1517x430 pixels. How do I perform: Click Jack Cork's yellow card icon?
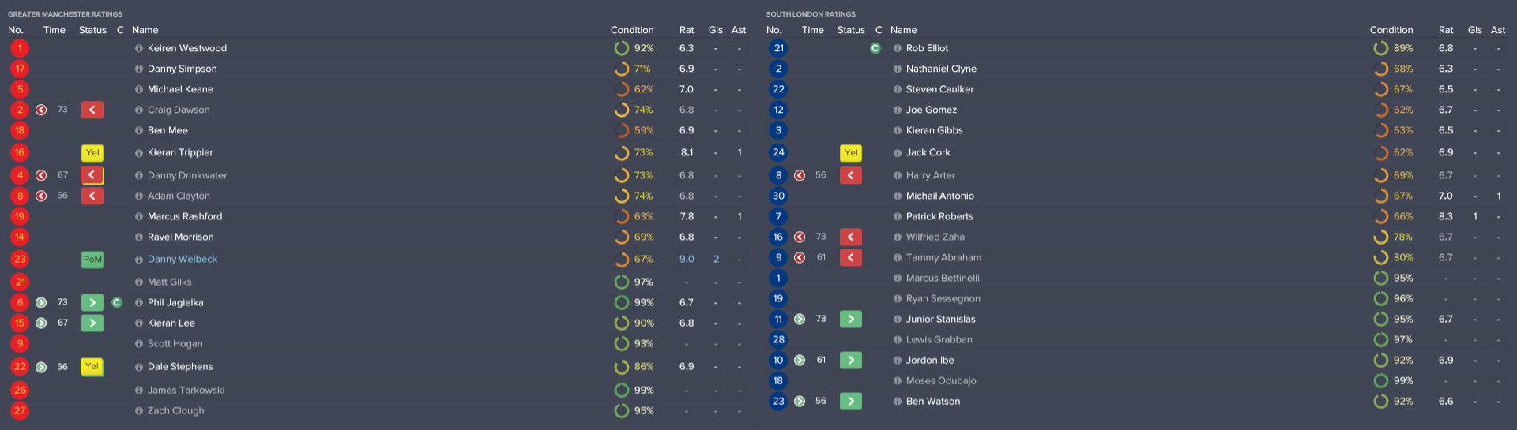(850, 152)
